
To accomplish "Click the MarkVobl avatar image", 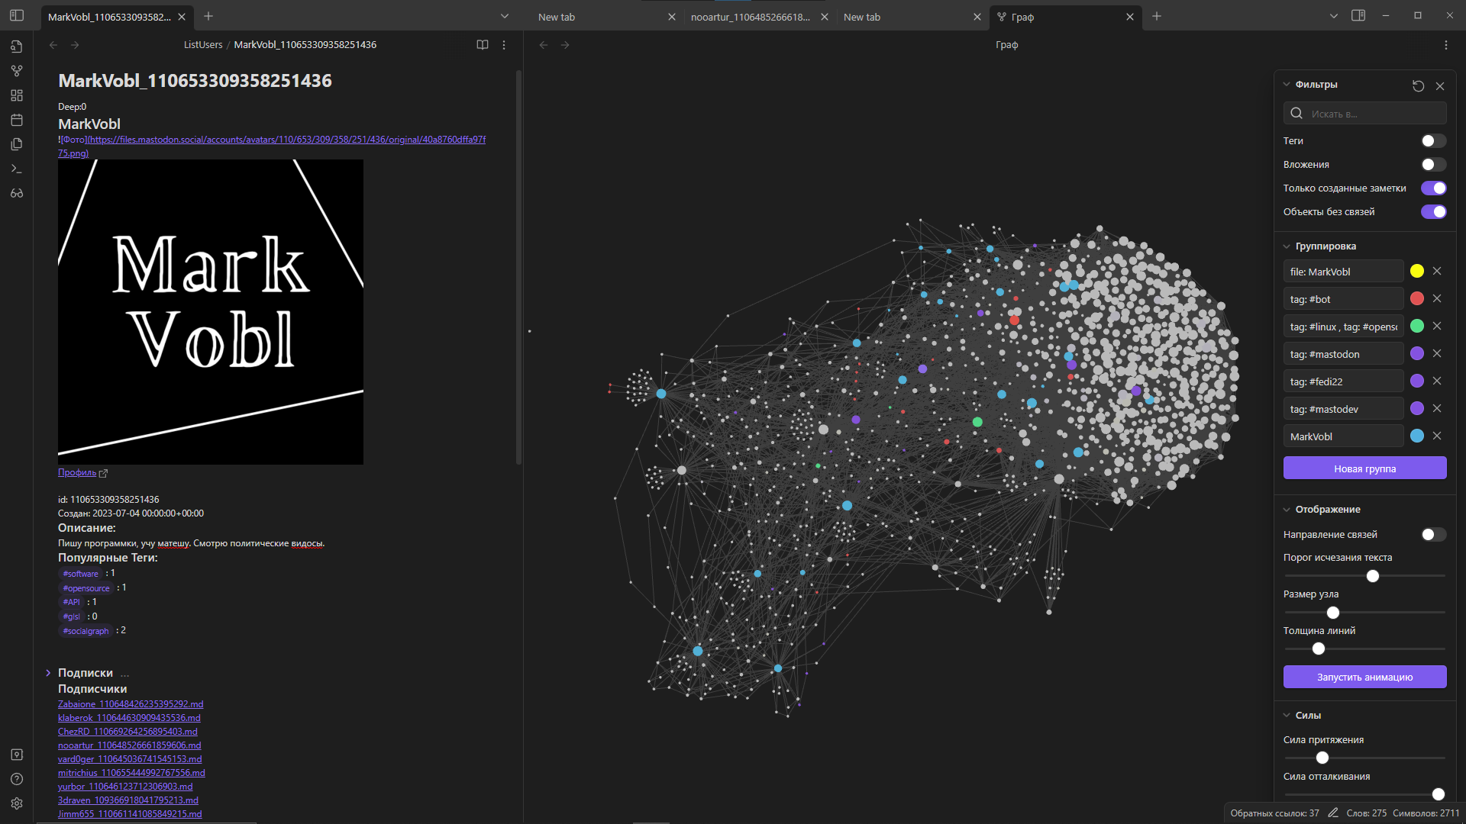I will (x=211, y=312).
